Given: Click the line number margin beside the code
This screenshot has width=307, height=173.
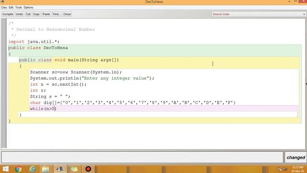Looking at the screenshot, I should (3, 83).
